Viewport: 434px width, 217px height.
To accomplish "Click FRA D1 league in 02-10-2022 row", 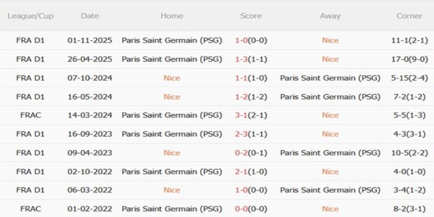I will pos(30,171).
